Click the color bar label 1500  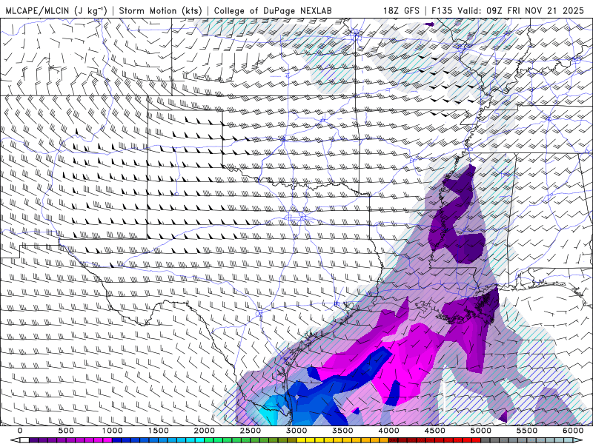coord(159,431)
